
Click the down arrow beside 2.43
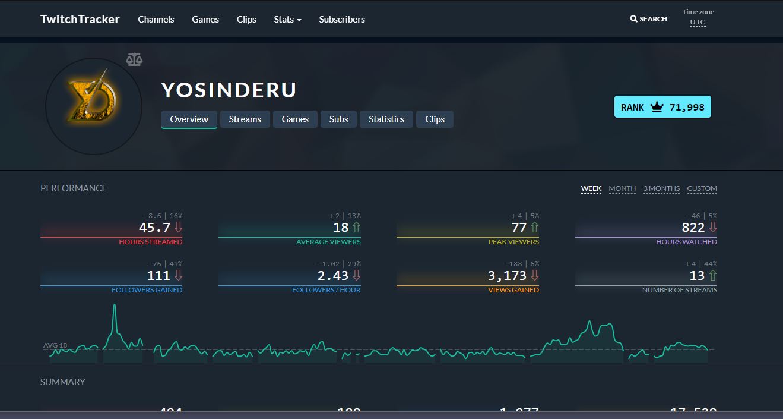click(x=356, y=276)
